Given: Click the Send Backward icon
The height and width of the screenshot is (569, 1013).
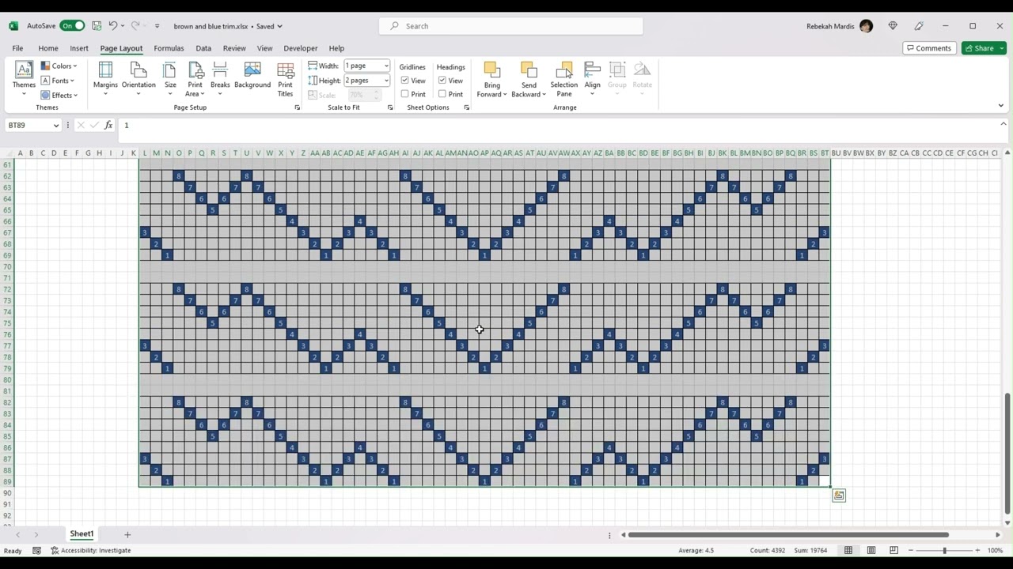Looking at the screenshot, I should tap(529, 70).
